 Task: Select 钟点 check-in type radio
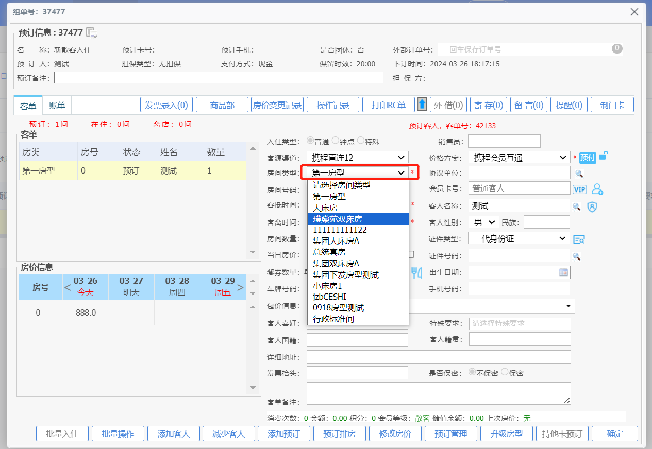tap(335, 141)
